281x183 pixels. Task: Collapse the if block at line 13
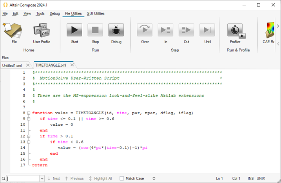pyautogui.click(x=29, y=142)
